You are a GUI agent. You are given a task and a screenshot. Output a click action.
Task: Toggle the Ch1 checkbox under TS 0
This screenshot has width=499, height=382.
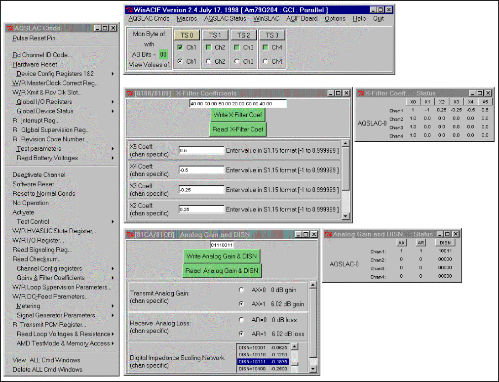(x=181, y=47)
